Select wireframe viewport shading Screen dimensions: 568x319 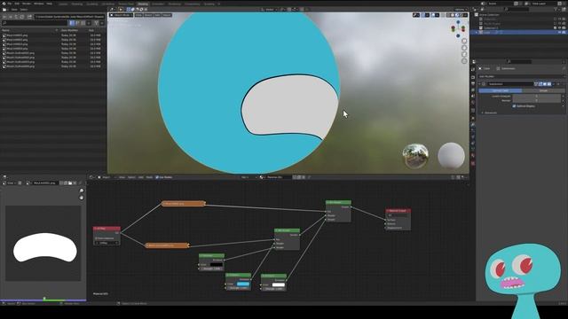click(x=448, y=15)
